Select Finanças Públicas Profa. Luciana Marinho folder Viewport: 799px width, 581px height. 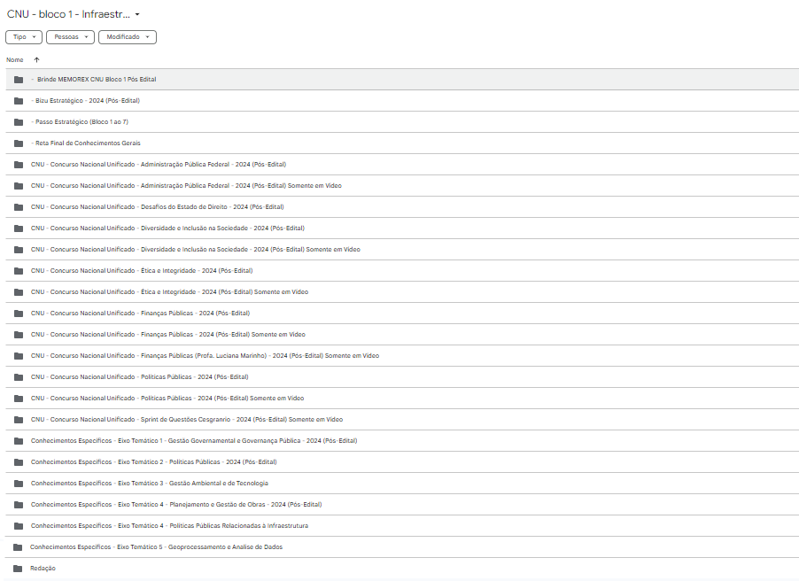[x=402, y=356]
